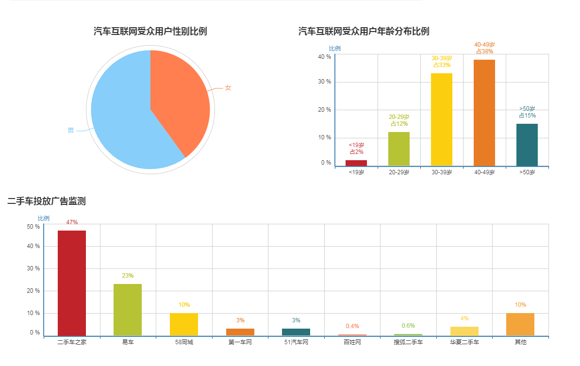Select the green 易车 23% bar
Viewport: 580px width, 366px height.
(x=128, y=310)
